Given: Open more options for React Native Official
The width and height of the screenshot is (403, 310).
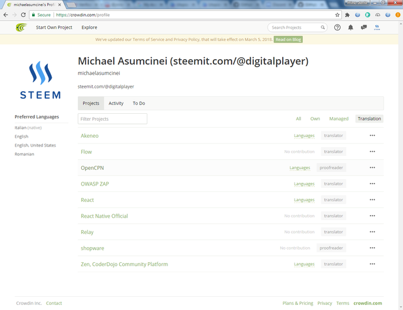Looking at the screenshot, I should pyautogui.click(x=372, y=216).
